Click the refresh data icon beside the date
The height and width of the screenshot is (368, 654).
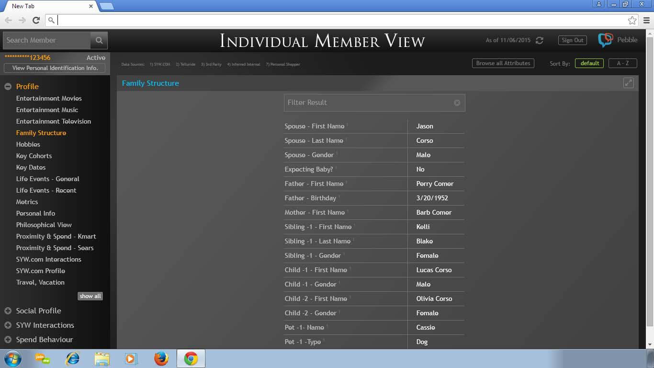click(540, 40)
